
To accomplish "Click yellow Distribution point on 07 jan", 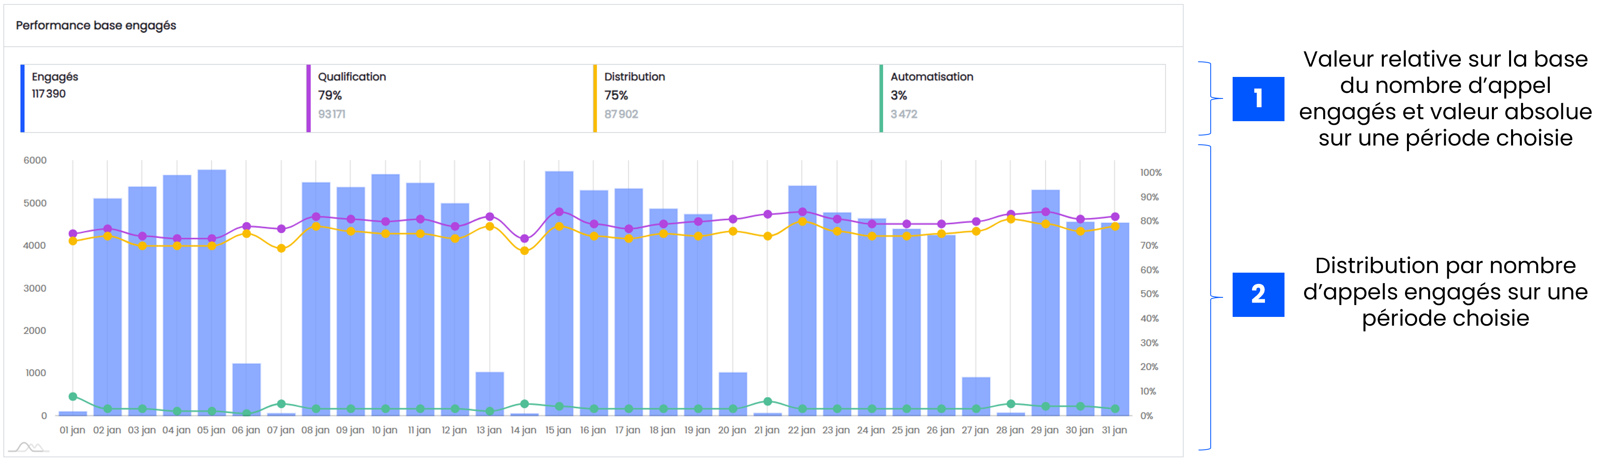I will [x=281, y=248].
